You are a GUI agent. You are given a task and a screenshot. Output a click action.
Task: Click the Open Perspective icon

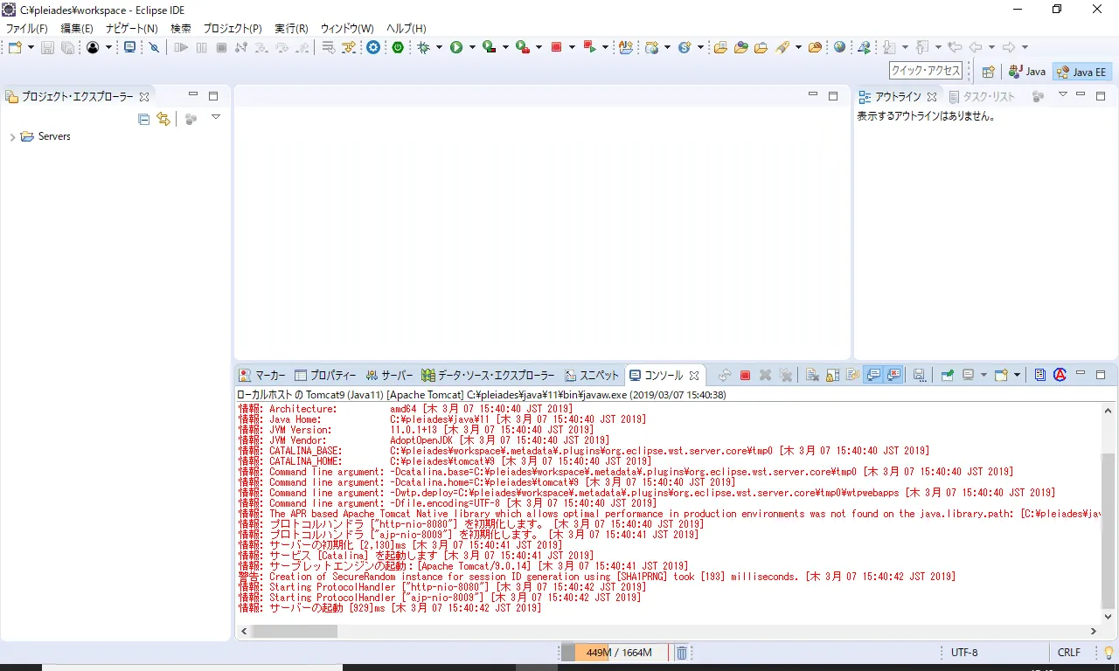click(x=988, y=72)
